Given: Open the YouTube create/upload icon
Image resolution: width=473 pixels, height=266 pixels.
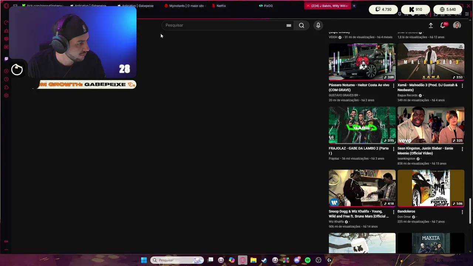Looking at the screenshot, I should coord(431,25).
